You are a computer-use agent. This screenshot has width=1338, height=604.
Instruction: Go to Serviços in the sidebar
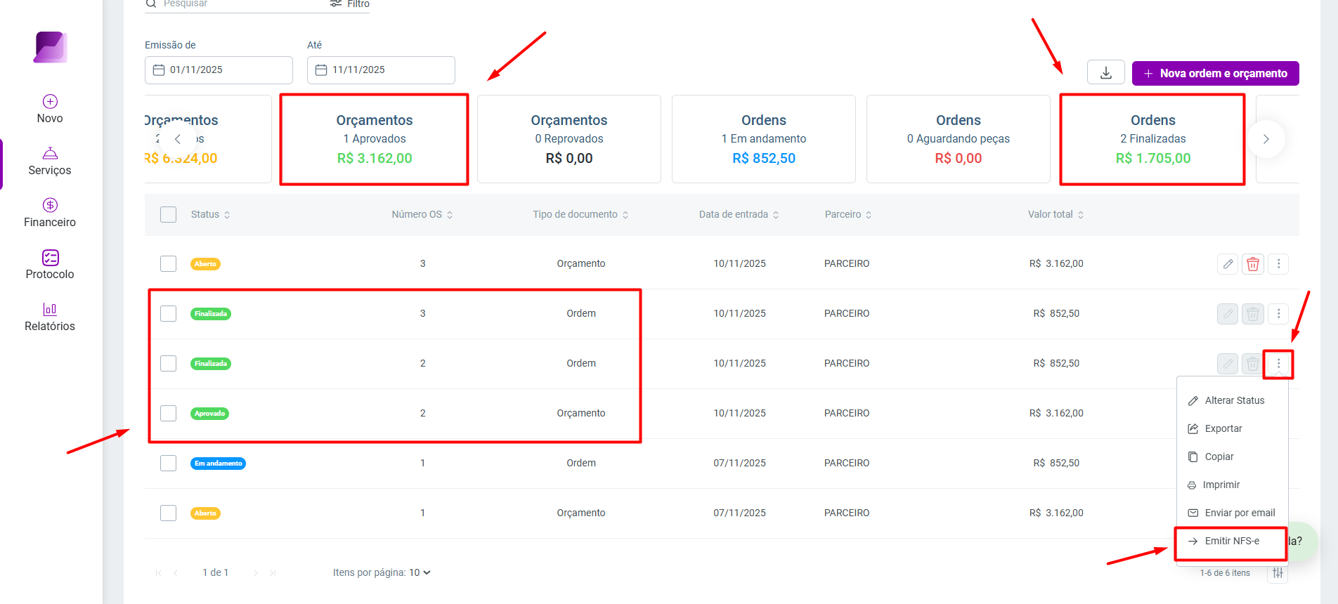coord(50,162)
